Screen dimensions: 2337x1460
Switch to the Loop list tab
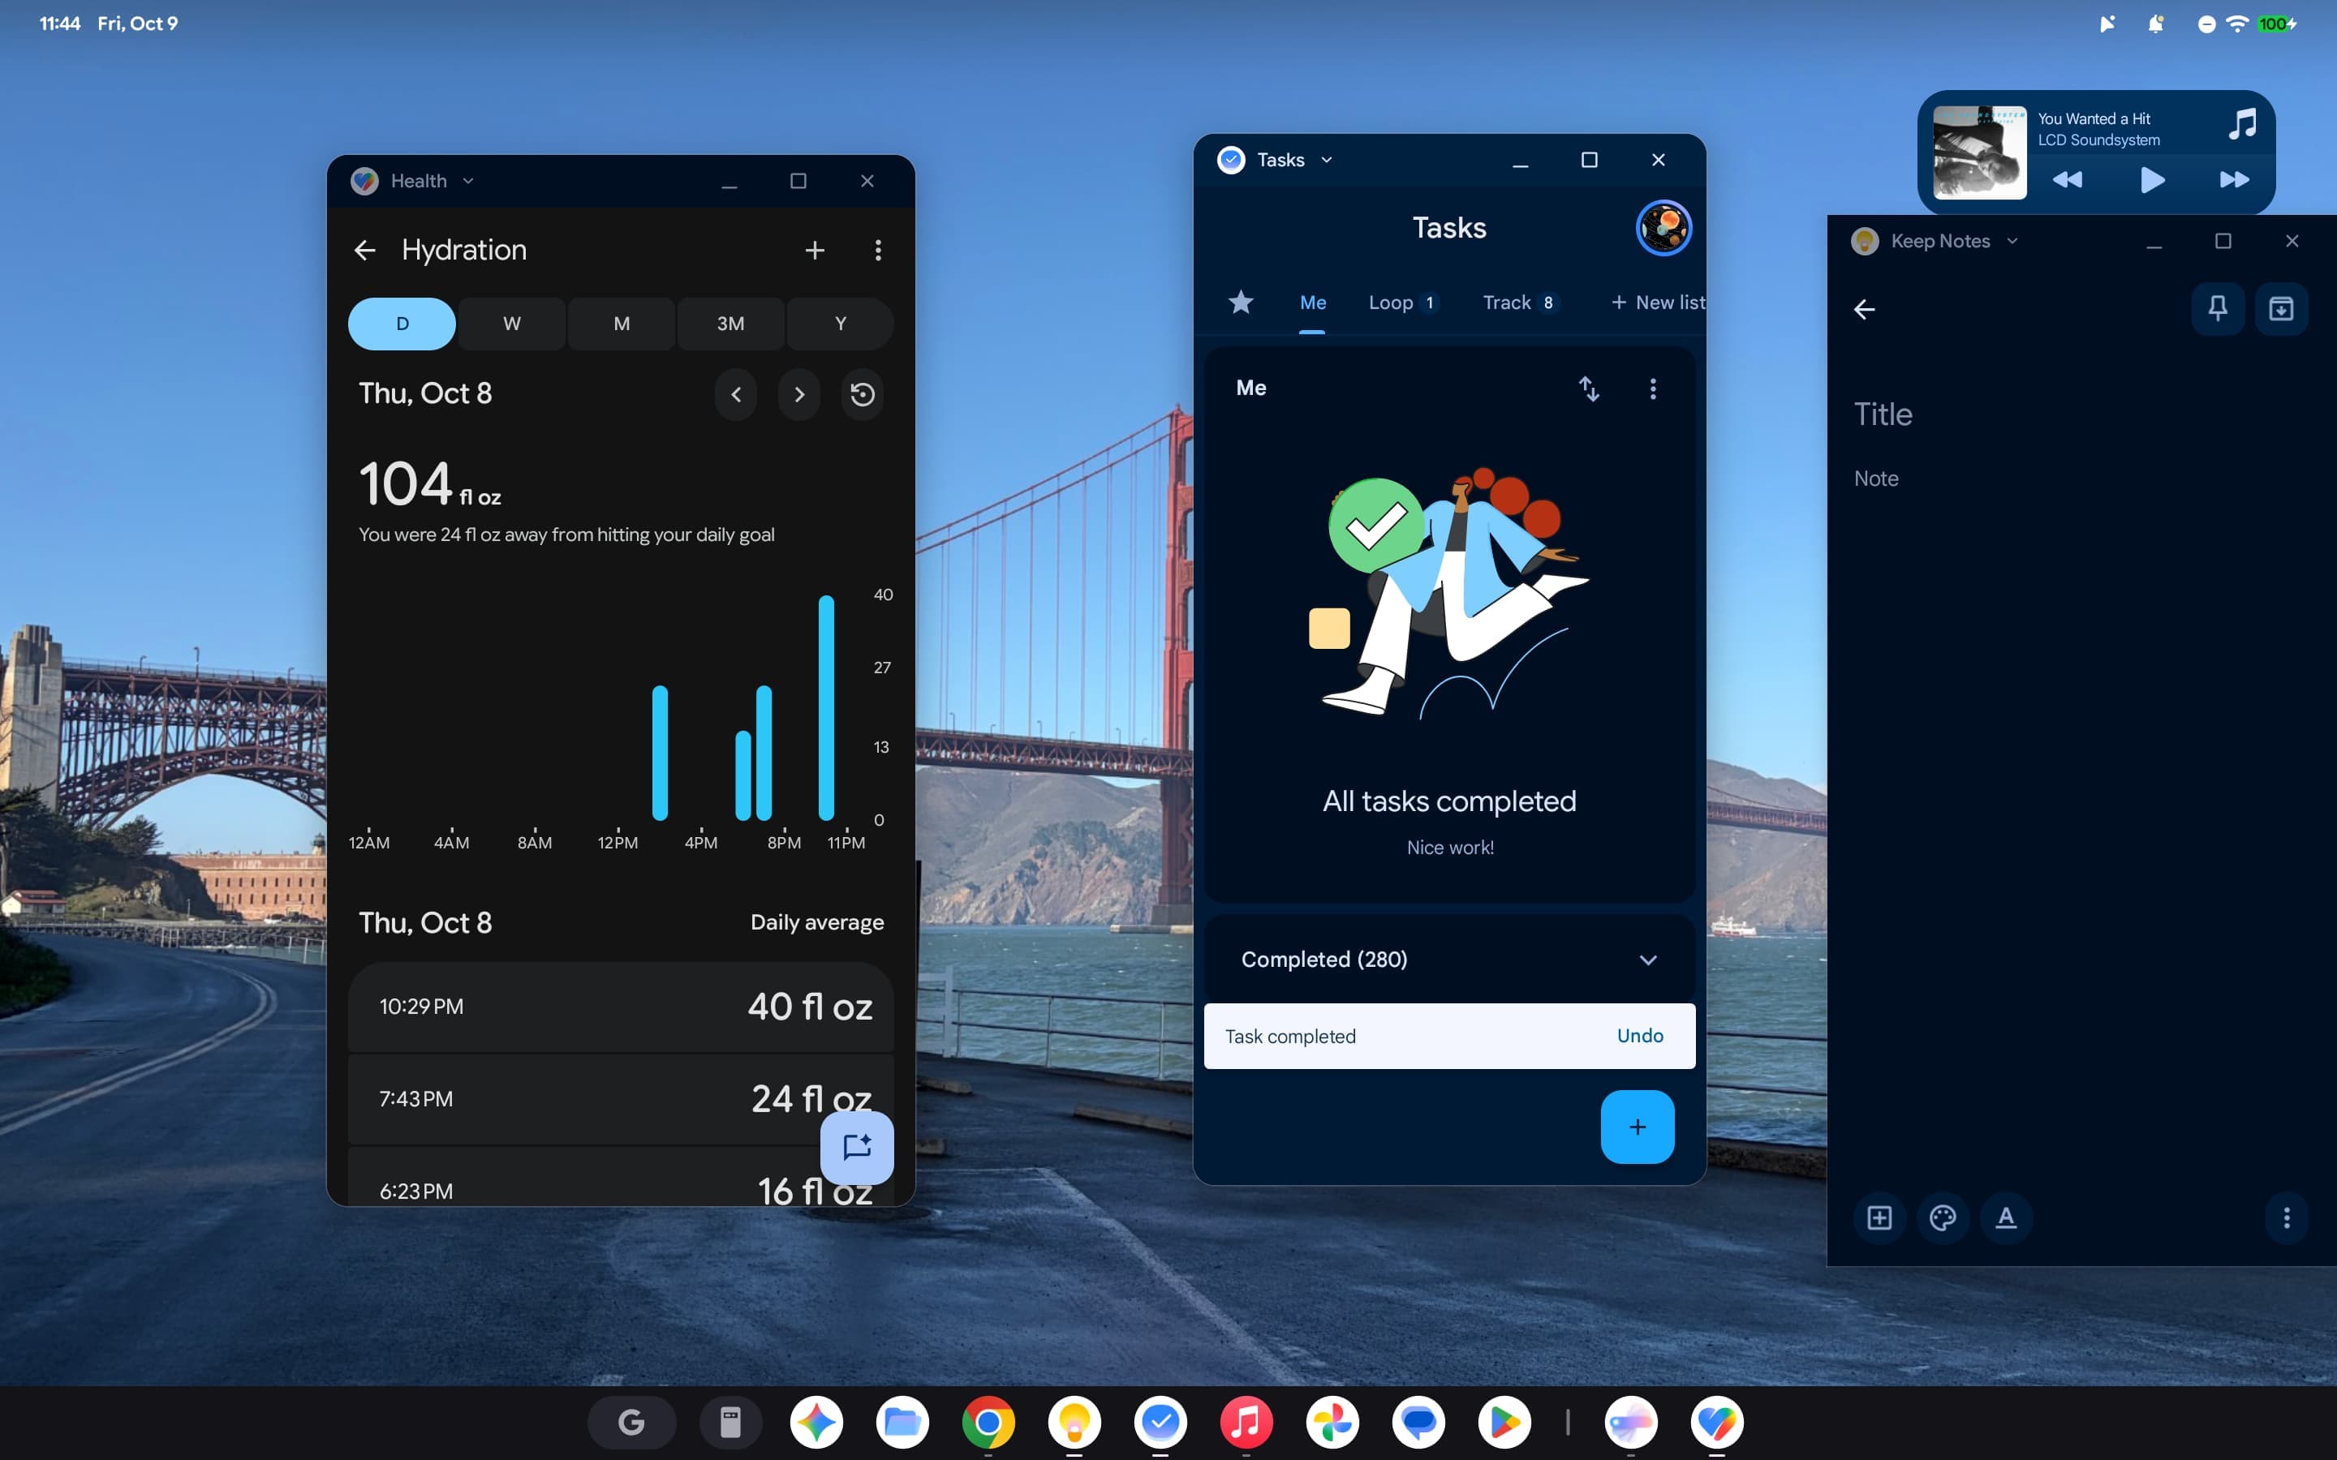pos(1403,303)
